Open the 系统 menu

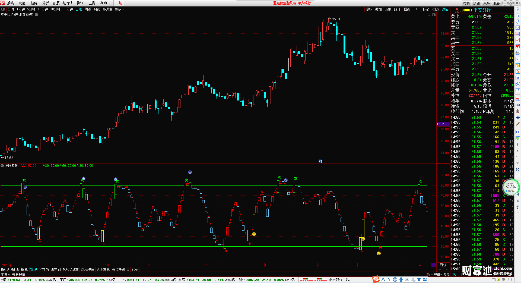click(11, 3)
